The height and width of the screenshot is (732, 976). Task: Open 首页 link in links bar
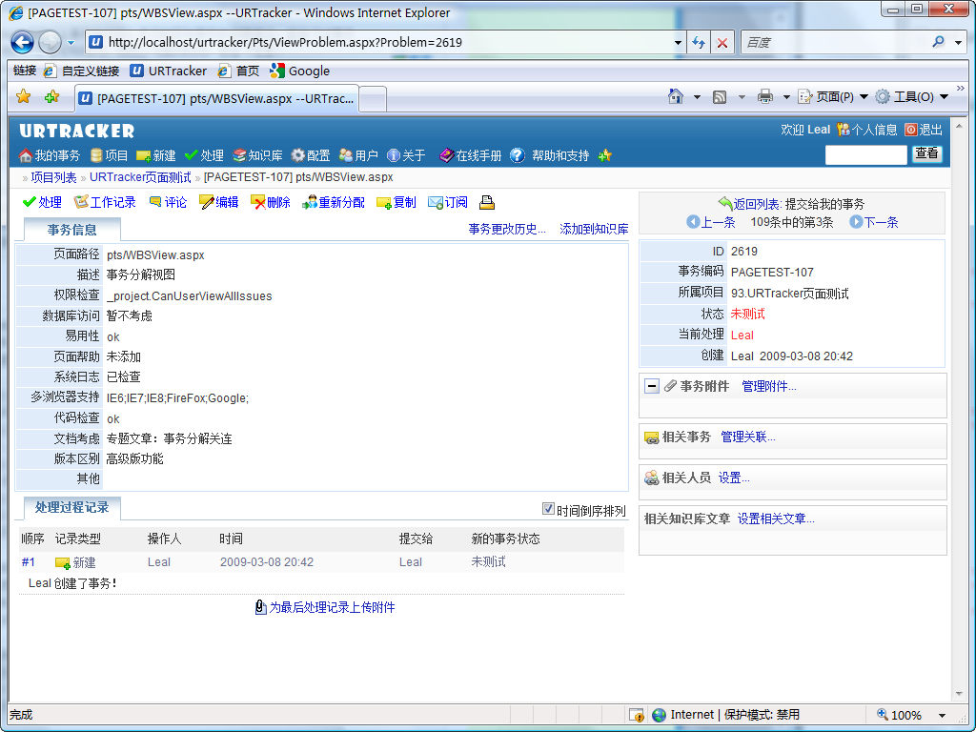click(238, 71)
